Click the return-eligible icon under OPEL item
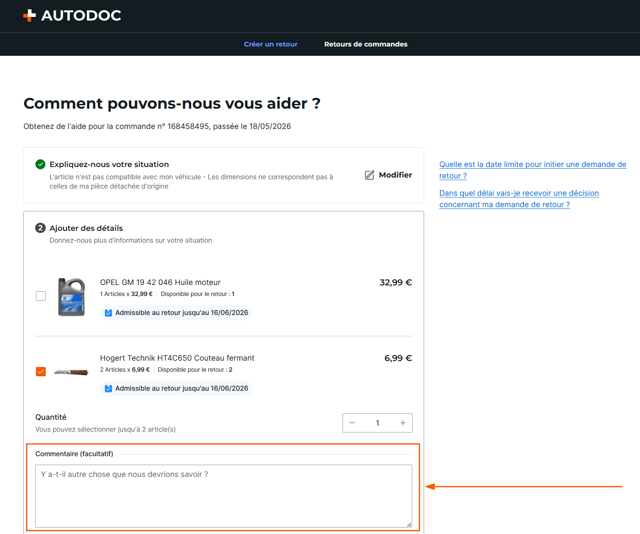The width and height of the screenshot is (640, 534). point(108,313)
